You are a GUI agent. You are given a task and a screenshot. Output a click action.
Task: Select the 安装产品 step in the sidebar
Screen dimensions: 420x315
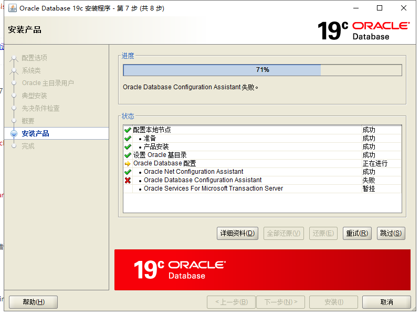[37, 133]
